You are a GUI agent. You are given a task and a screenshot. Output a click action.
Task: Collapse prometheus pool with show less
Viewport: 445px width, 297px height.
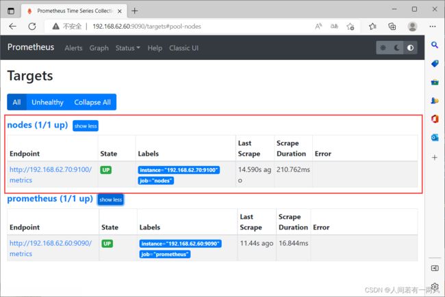(111, 199)
